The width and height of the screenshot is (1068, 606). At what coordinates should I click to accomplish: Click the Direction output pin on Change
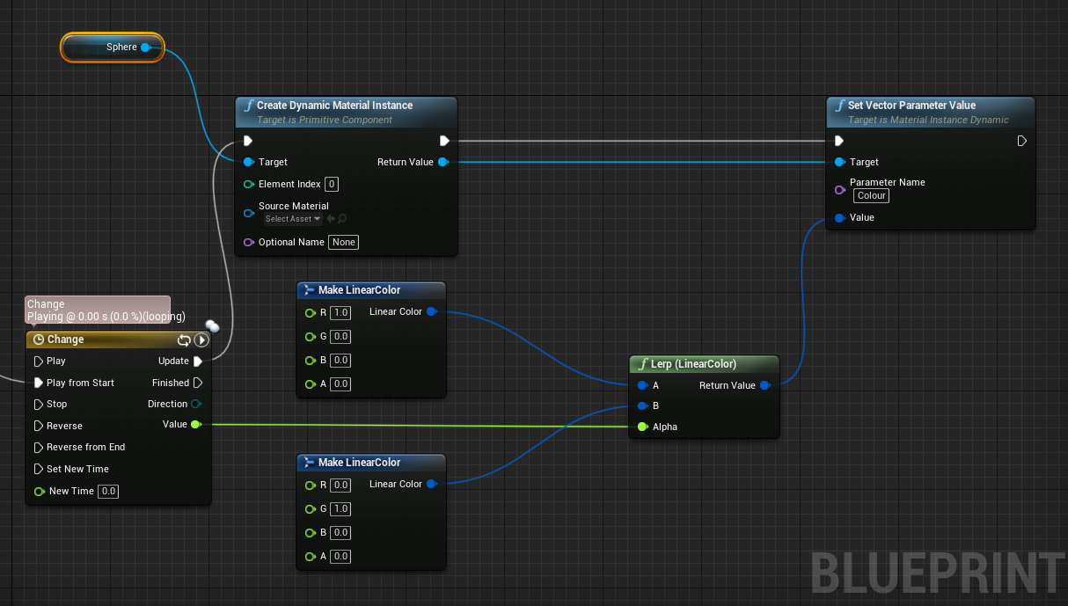195,405
